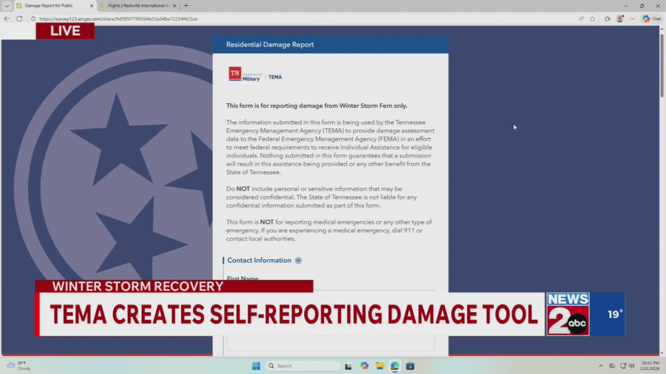The height and width of the screenshot is (374, 666).
Task: Click the Contact Information heading
Action: tap(259, 260)
